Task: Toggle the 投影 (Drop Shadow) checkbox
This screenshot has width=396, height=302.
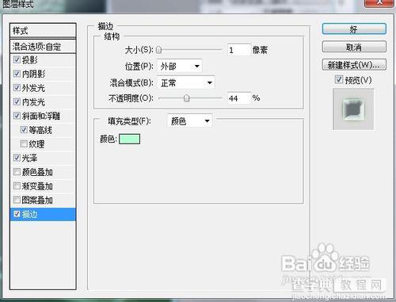Action: [17, 59]
